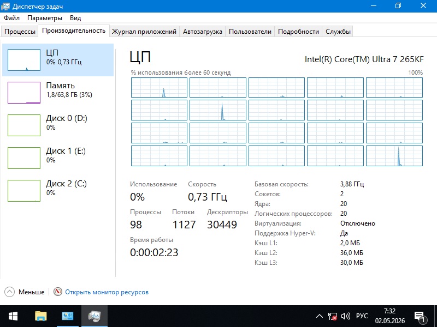437x327 pixels.
Task: Select Диск 2 (C:) sidebar graph
Action: 24,190
